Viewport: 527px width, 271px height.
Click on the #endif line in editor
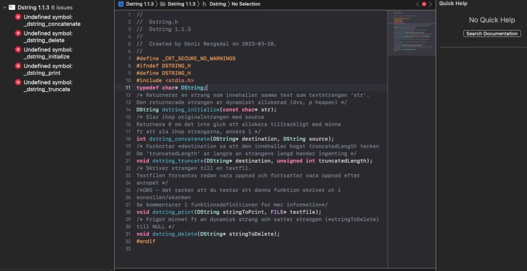coord(146,241)
